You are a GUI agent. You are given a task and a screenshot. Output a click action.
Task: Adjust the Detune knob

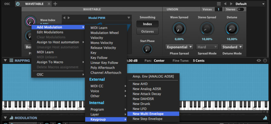tap(232, 29)
